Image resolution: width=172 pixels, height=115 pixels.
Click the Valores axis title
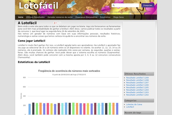(x=21, y=96)
